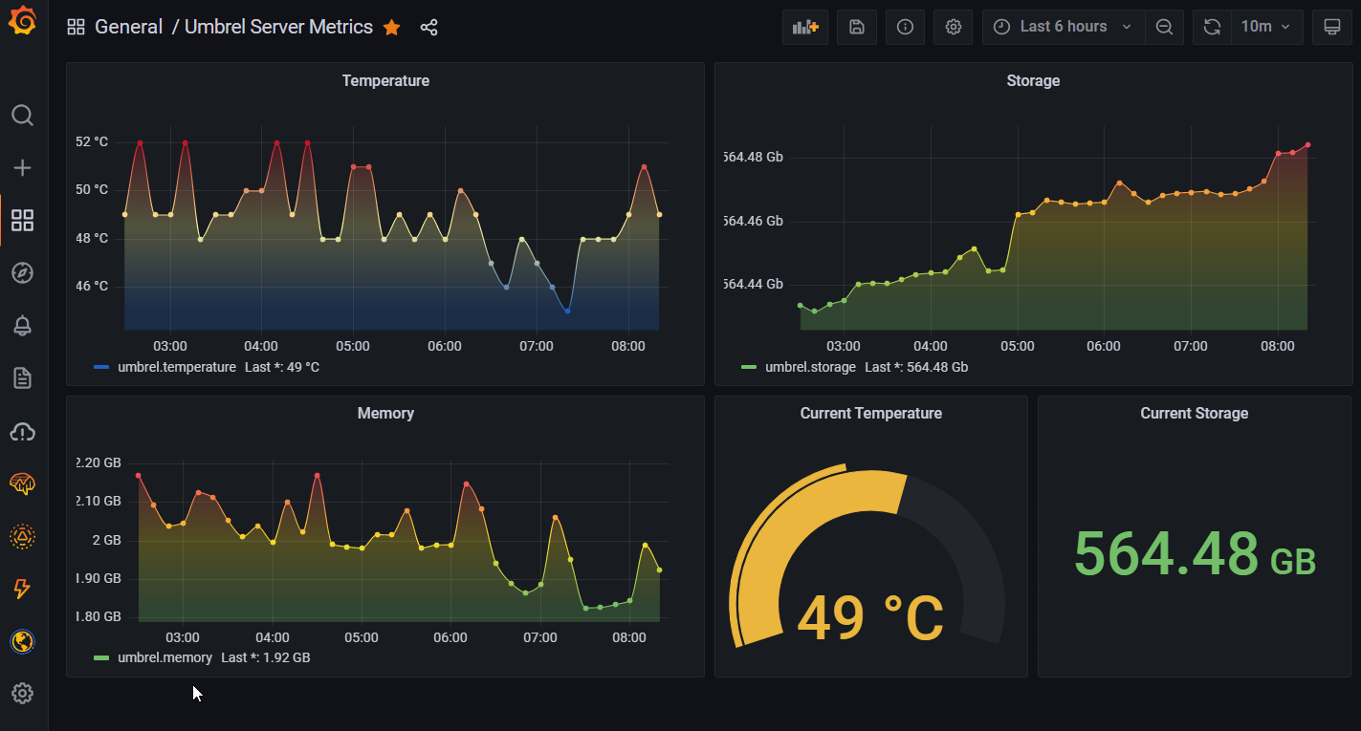Cycle view mode with the monitor icon
Screen dimensions: 1361x731
[1332, 27]
